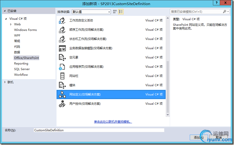Image resolution: width=234 pixels, height=145 pixels.
Task: Select Reporting category
Action: coord(21,64)
